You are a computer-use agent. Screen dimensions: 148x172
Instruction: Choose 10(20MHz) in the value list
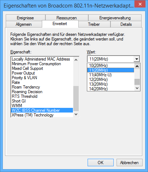[110, 66]
